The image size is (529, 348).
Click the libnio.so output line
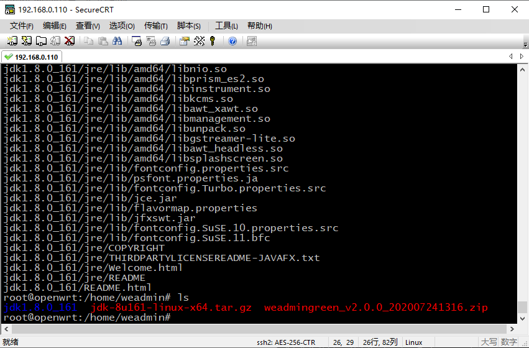[115, 69]
